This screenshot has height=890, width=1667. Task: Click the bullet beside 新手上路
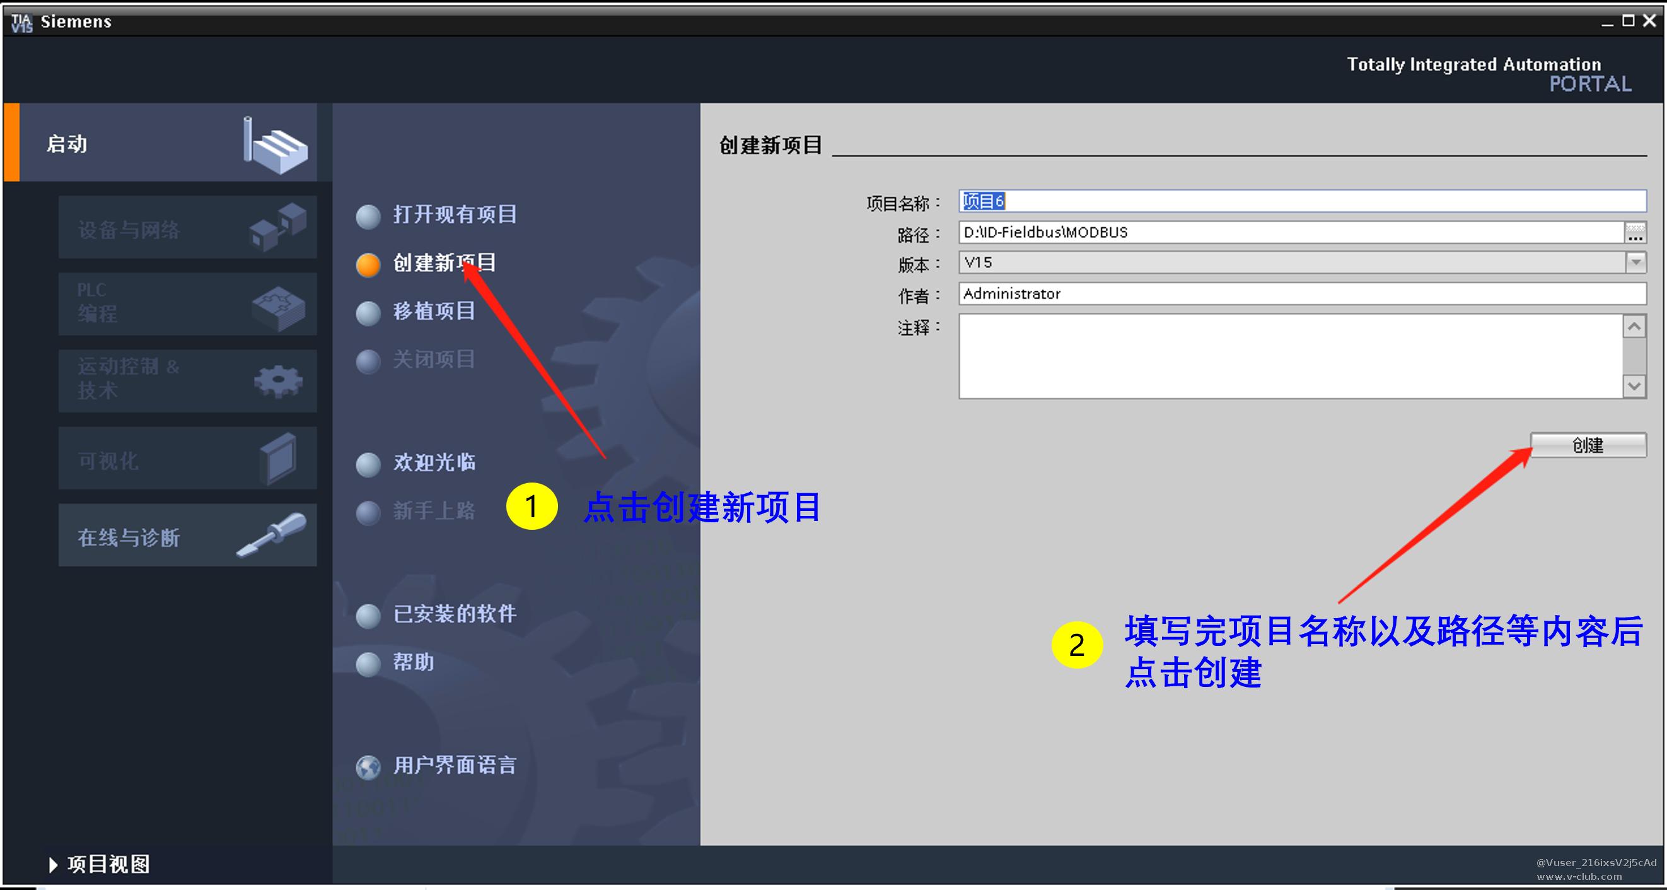tap(368, 513)
